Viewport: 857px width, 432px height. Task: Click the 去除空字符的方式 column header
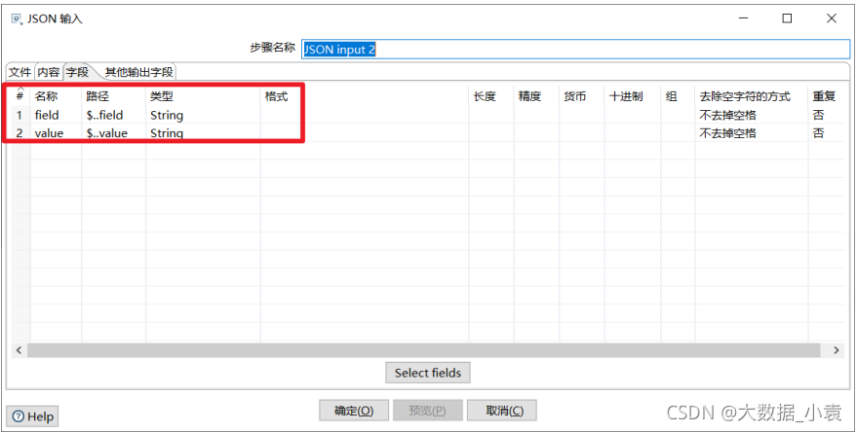752,96
